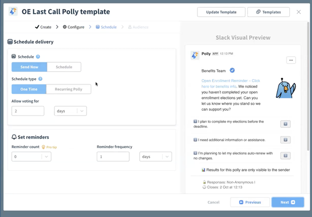Click the blue verified checkmark badge
Screen dimensions: 312x217
[x=232, y=70]
